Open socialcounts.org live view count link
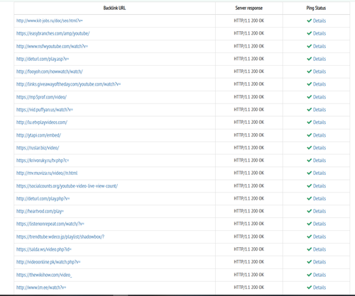 coord(67,186)
